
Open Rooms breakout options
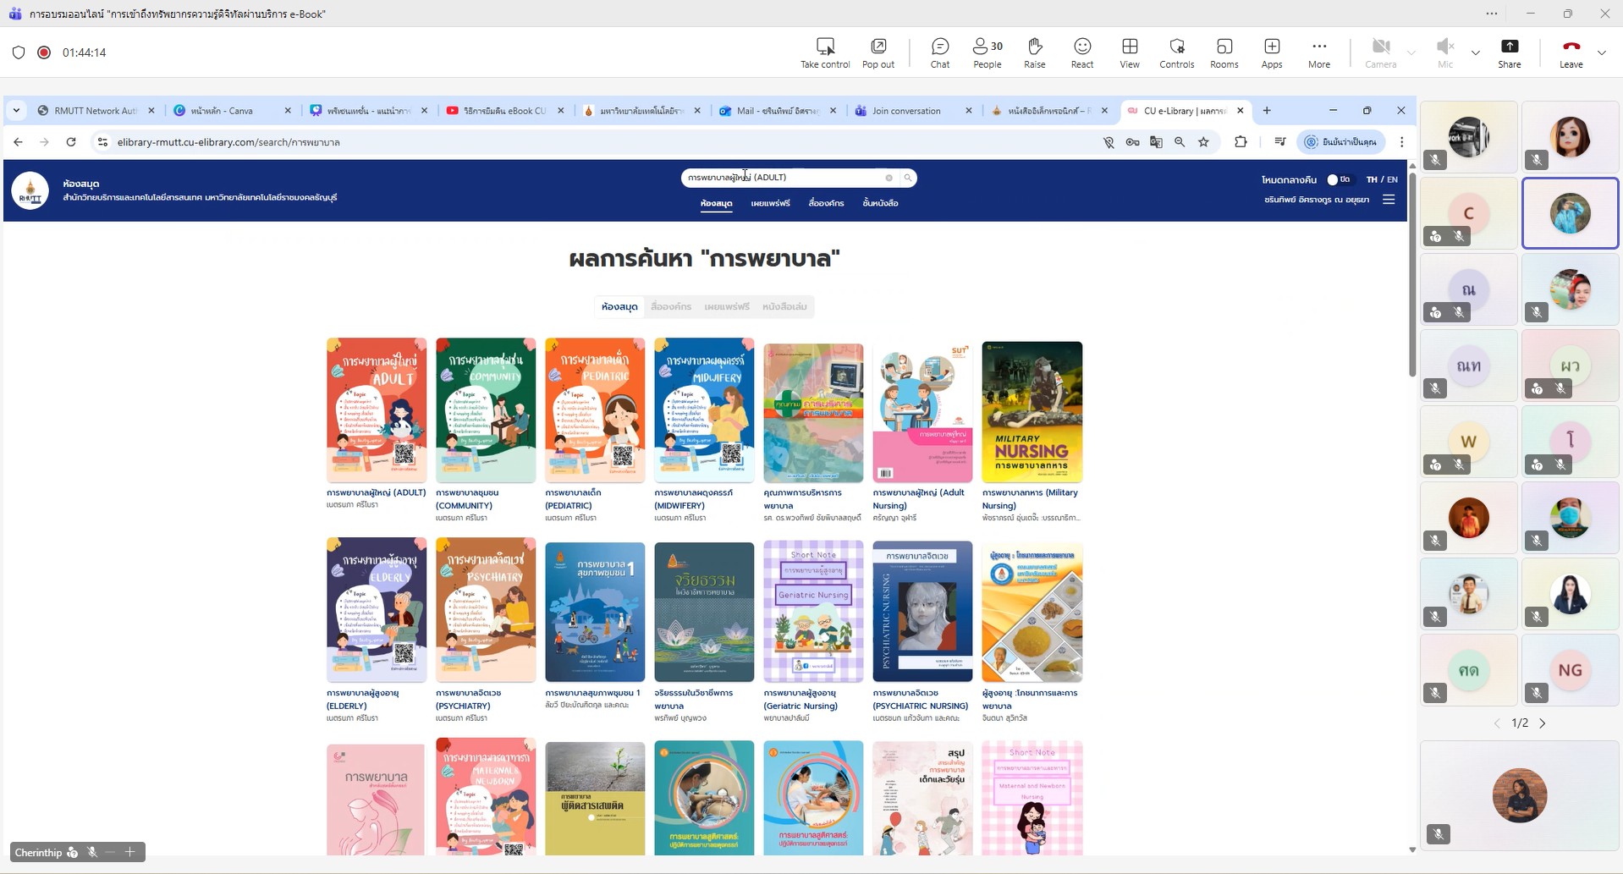pos(1224,52)
